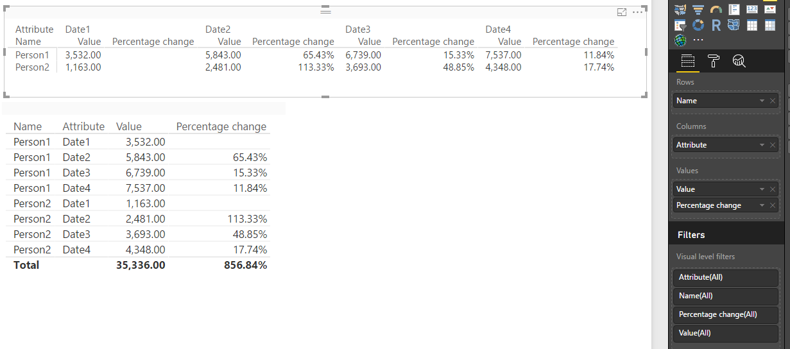
Task: Click the Total value 35,336.00
Action: point(141,265)
